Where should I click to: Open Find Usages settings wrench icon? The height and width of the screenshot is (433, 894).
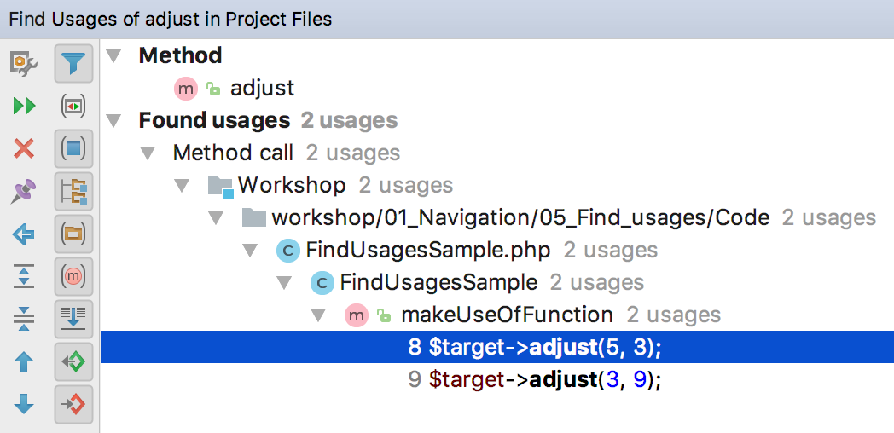click(x=24, y=64)
